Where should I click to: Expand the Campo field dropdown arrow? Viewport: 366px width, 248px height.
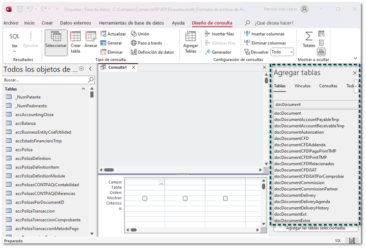(162, 182)
